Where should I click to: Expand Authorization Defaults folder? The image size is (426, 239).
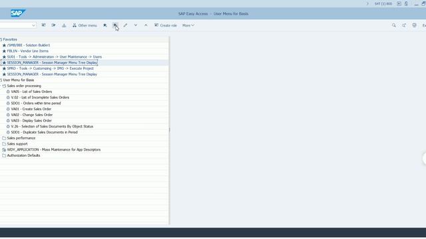(x=4, y=155)
